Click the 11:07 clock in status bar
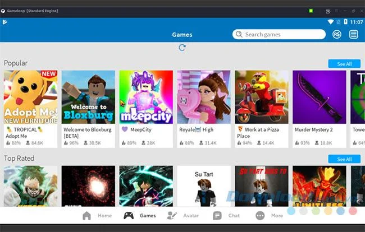365x232 pixels. pos(357,22)
